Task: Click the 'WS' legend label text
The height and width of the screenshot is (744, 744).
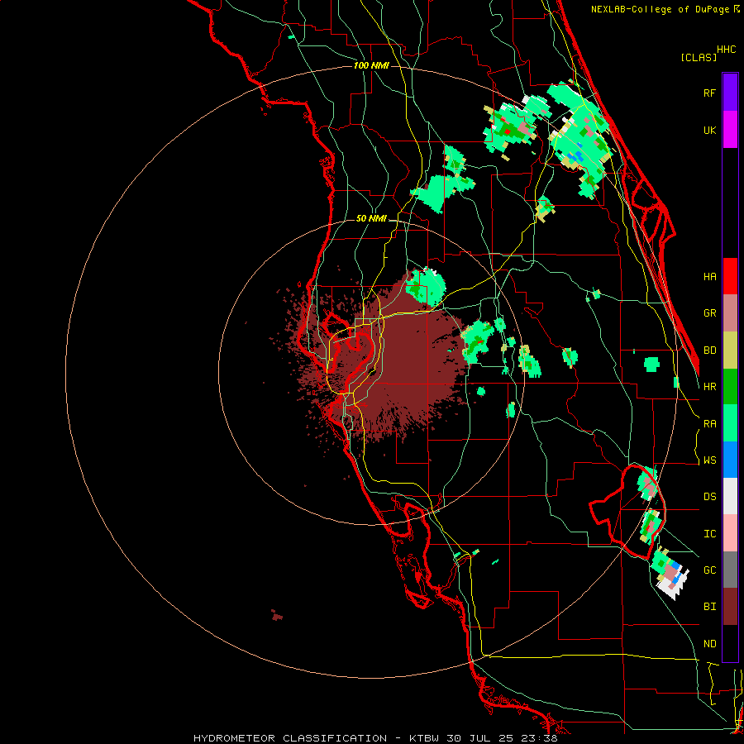Action: (x=710, y=460)
